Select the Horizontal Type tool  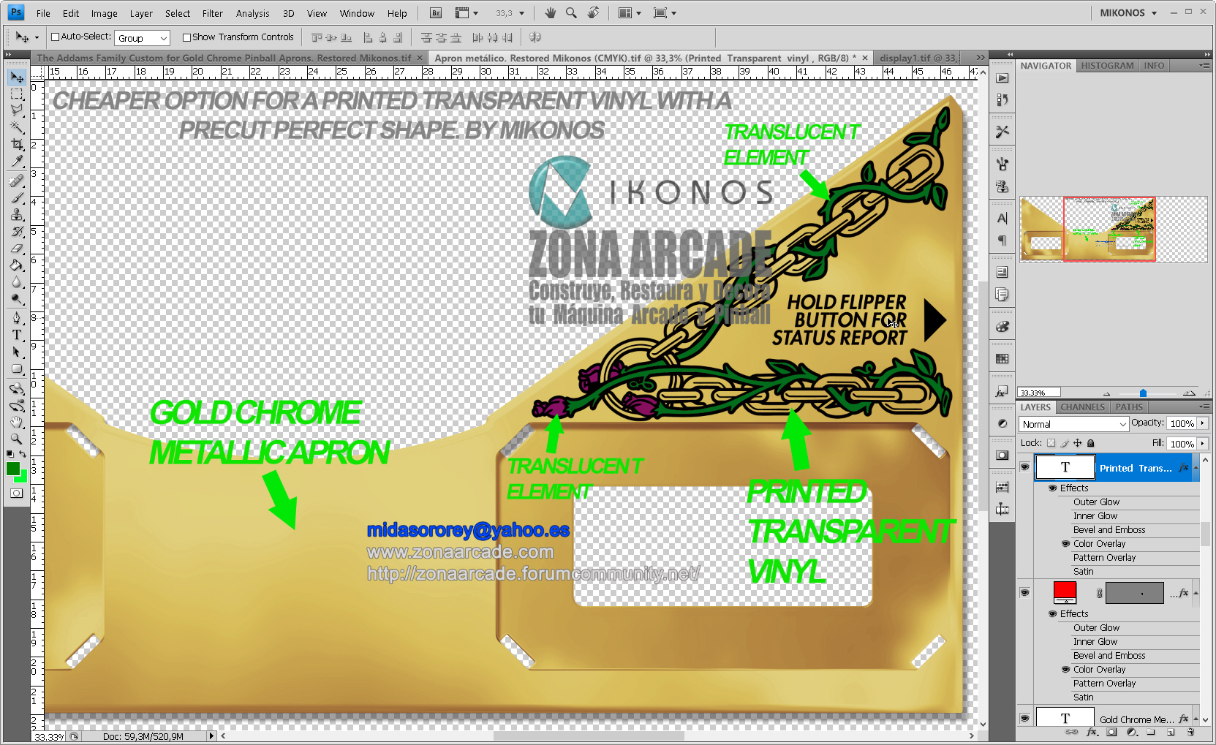pyautogui.click(x=17, y=335)
